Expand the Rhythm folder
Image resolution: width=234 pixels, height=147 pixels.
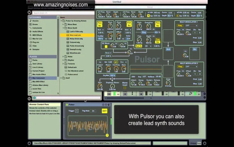(63, 60)
